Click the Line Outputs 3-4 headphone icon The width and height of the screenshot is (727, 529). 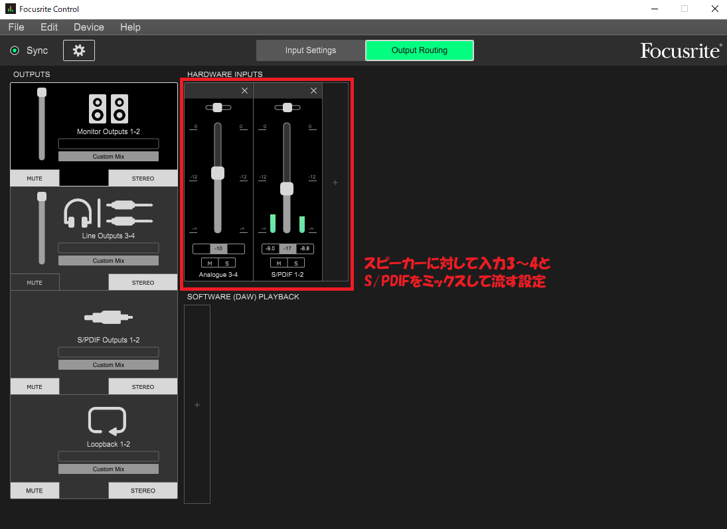point(78,213)
